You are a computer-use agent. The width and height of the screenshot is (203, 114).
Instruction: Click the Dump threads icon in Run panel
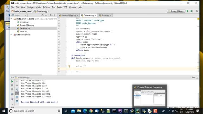[12, 94]
